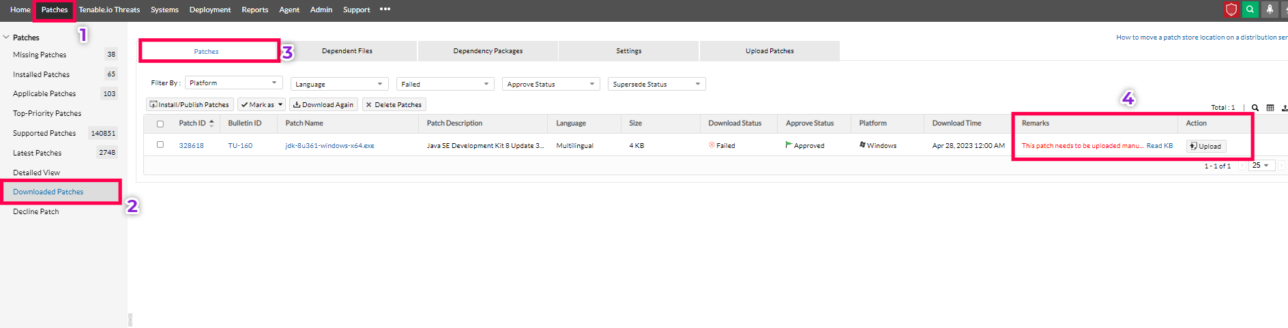Screen dimensions: 1288x328
Task: Expand the Mark as dropdown
Action: [x=261, y=104]
